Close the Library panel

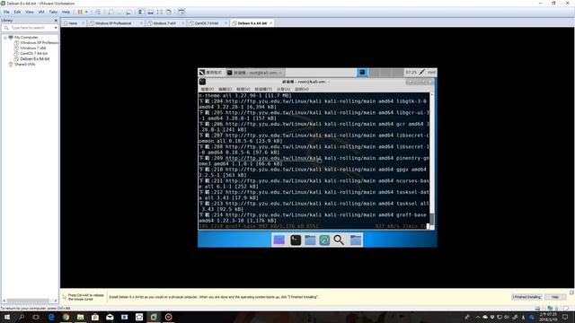tap(56, 20)
